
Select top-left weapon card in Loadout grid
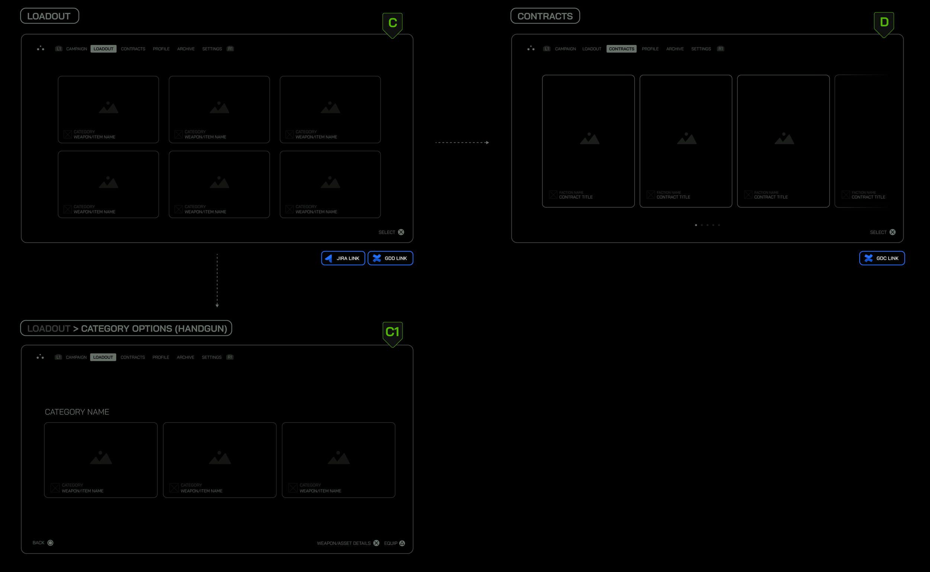point(108,109)
